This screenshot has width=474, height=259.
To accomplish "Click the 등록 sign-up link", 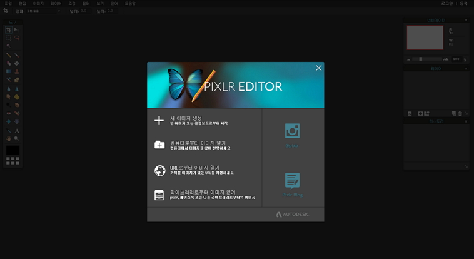I will tap(464, 3).
